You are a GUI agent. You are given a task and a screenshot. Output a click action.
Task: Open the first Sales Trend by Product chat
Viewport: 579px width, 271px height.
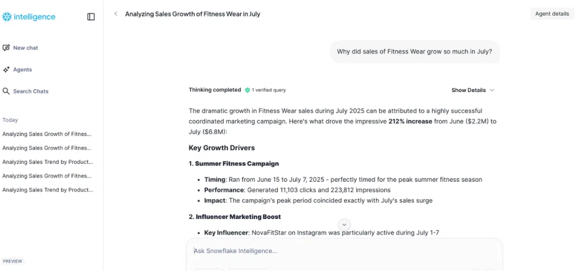click(x=47, y=162)
